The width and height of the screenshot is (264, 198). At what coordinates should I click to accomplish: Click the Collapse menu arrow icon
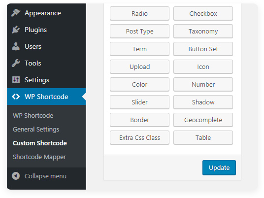16,176
